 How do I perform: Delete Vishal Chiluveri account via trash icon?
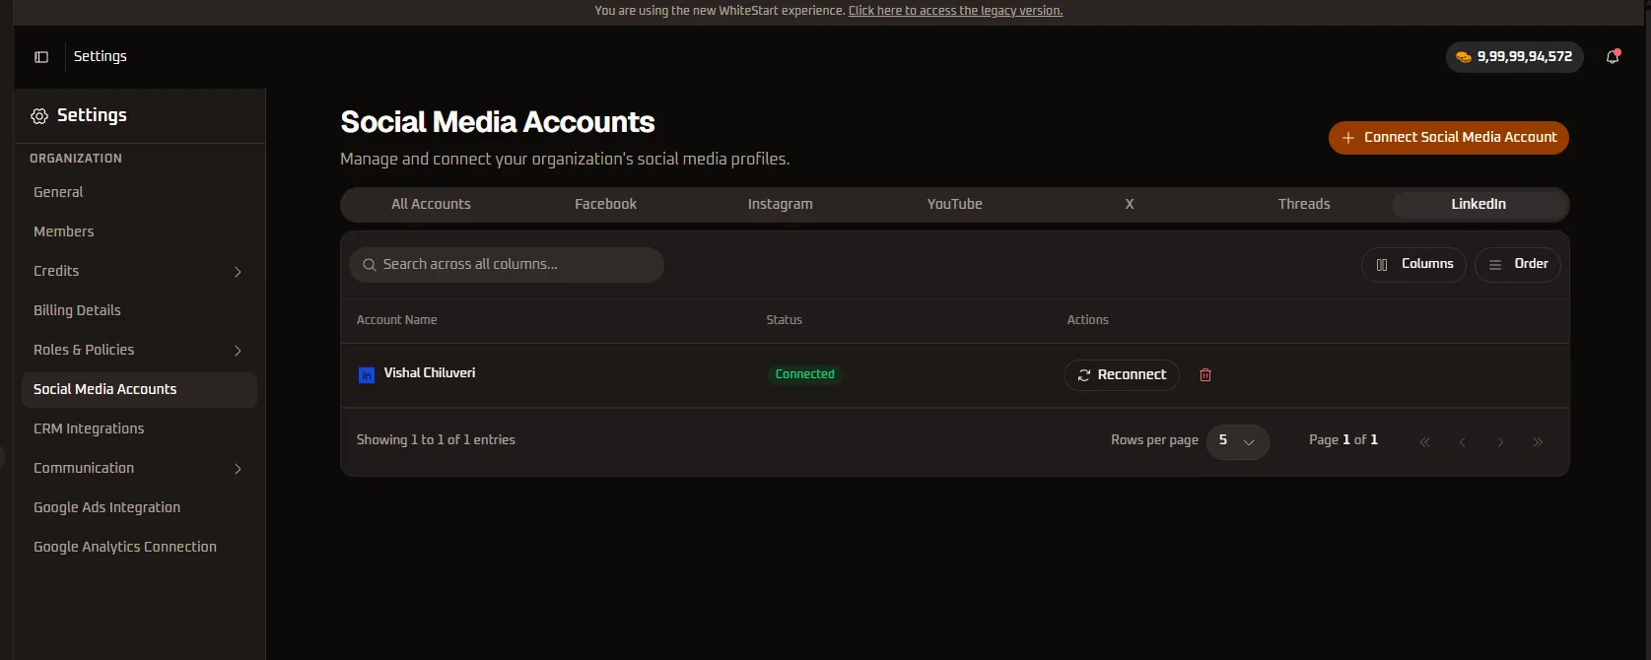(x=1204, y=375)
